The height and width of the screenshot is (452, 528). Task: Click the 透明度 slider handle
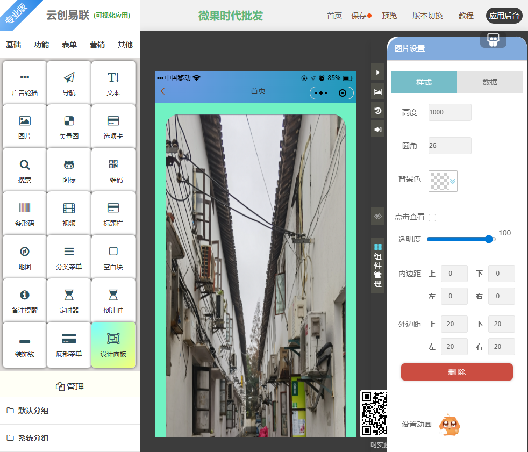[489, 239]
